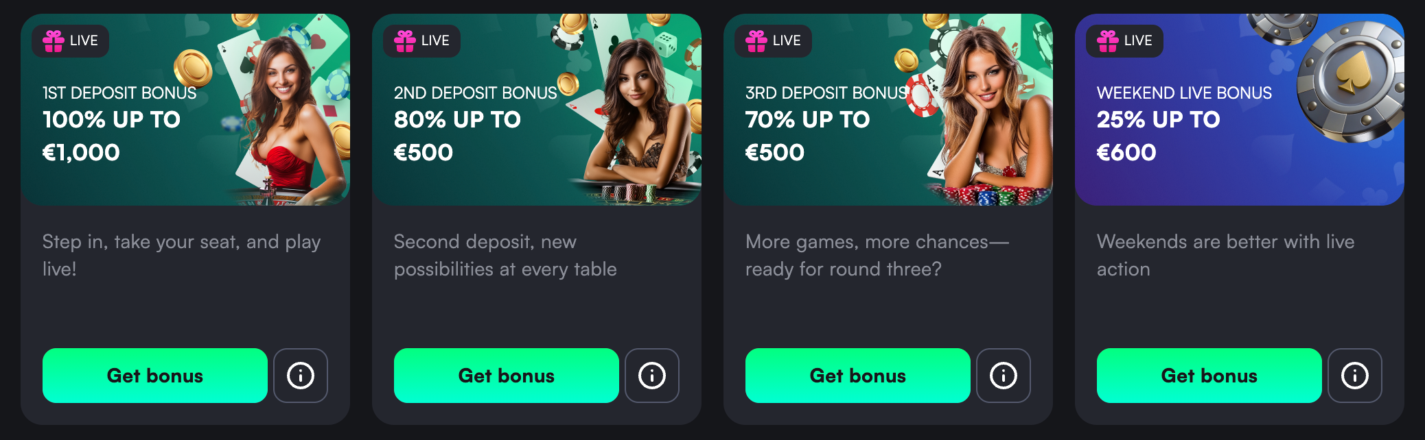Open info for Weekend Live Bonus
The height and width of the screenshot is (440, 1425).
pos(1355,376)
